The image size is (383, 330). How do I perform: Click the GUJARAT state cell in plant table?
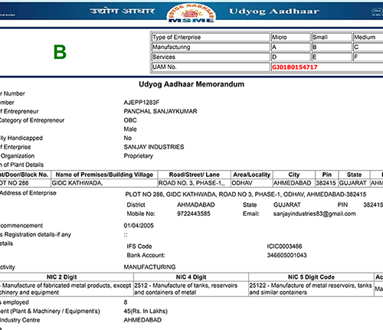354,183
